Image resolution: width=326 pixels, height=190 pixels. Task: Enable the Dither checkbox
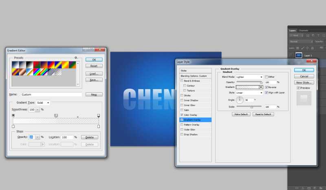267,76
